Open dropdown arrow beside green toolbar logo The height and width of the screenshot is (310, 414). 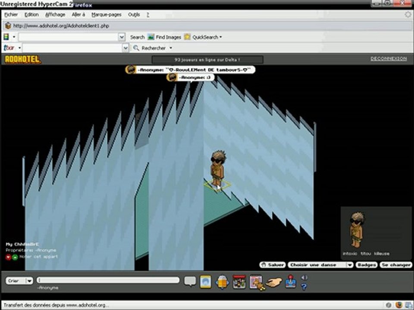14,37
